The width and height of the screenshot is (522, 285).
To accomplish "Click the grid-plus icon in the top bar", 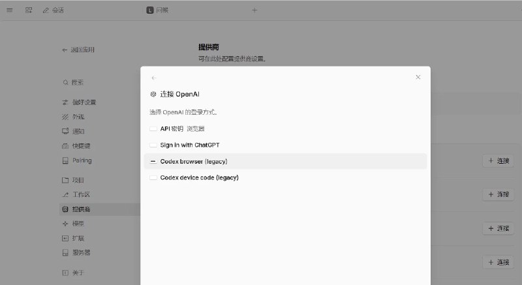I will pos(29,10).
